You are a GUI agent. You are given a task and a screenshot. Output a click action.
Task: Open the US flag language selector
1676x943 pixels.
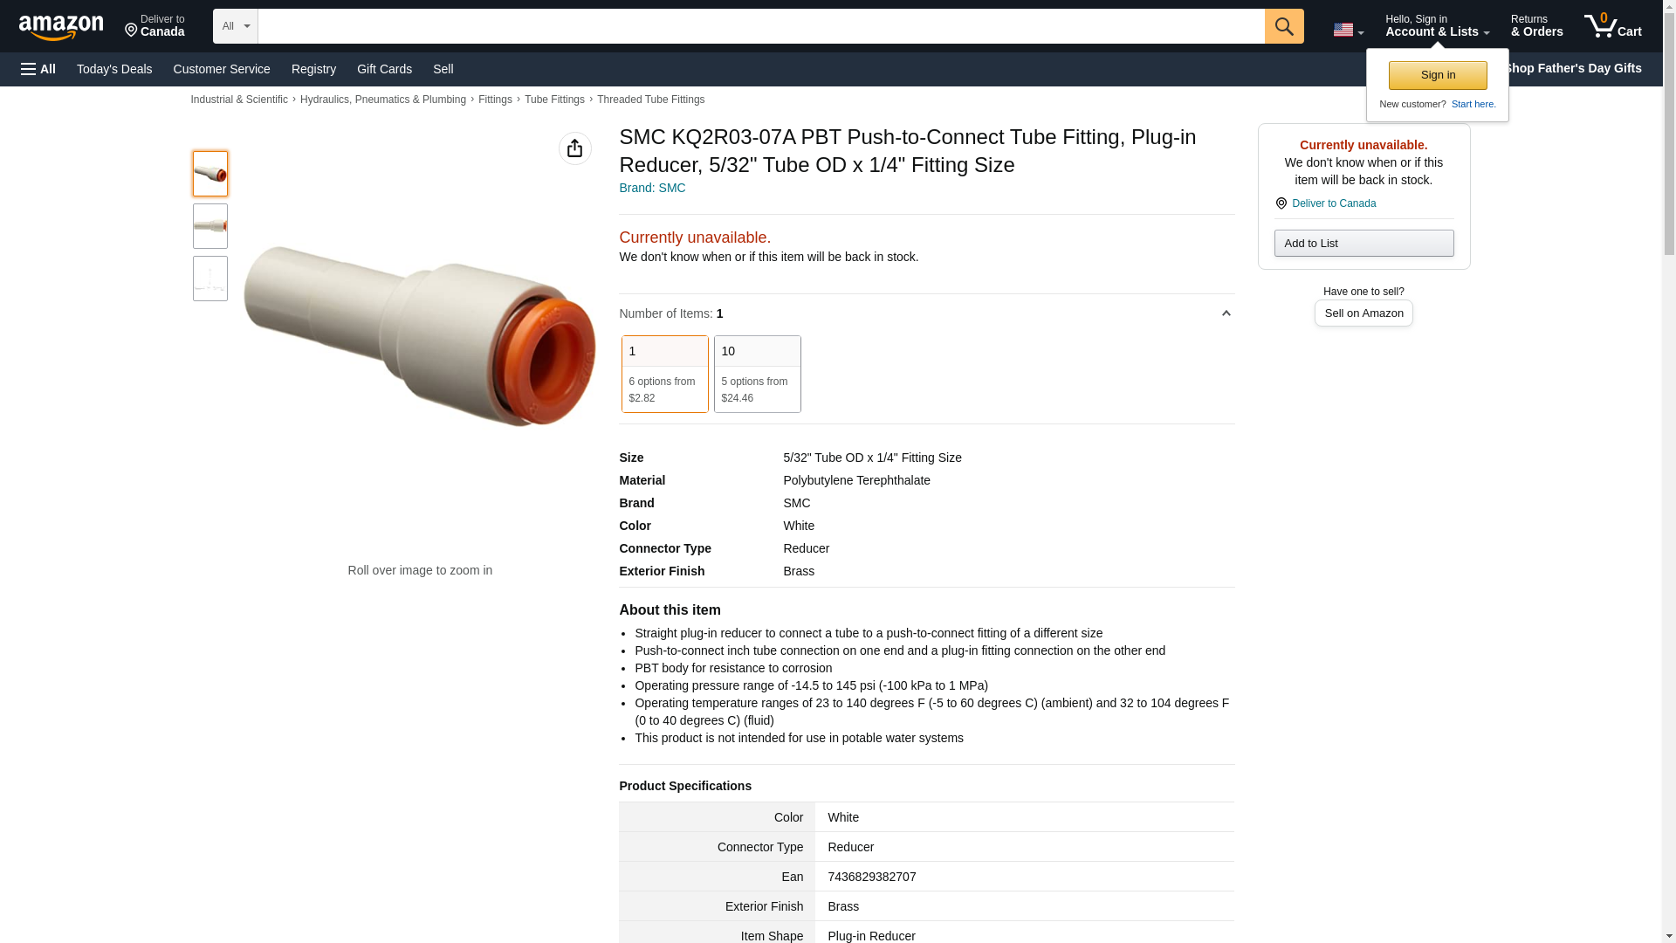coord(1348,30)
